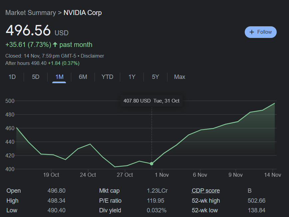Switch to the 6M chart view
The image size is (289, 217).
[83, 77]
